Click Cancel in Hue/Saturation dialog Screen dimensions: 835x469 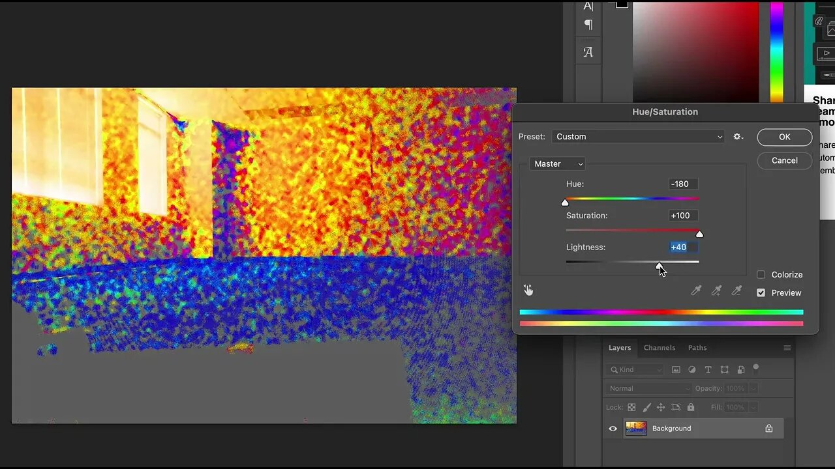tap(785, 161)
